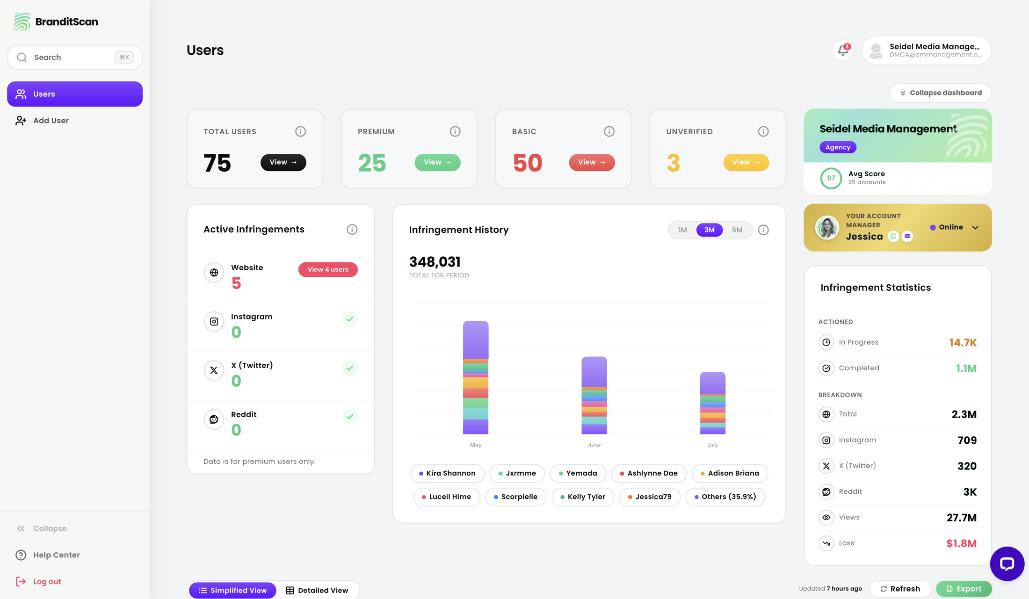Viewport: 1029px width, 599px height.
Task: View unverified users
Action: pyautogui.click(x=746, y=162)
